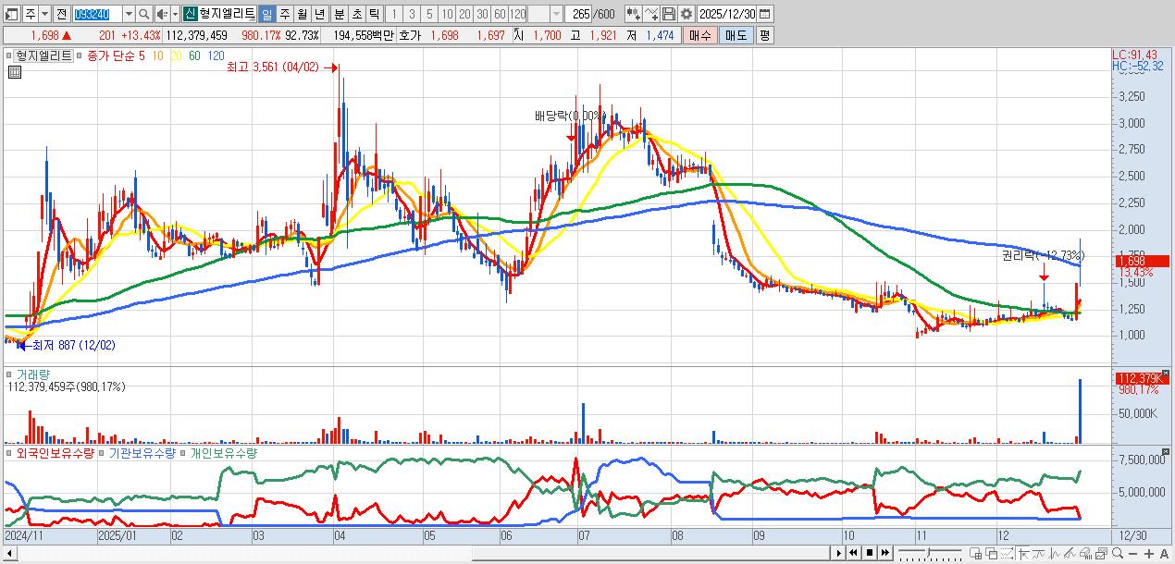Click the crosshair cursor tool icon
1175x564 pixels.
(1023, 554)
